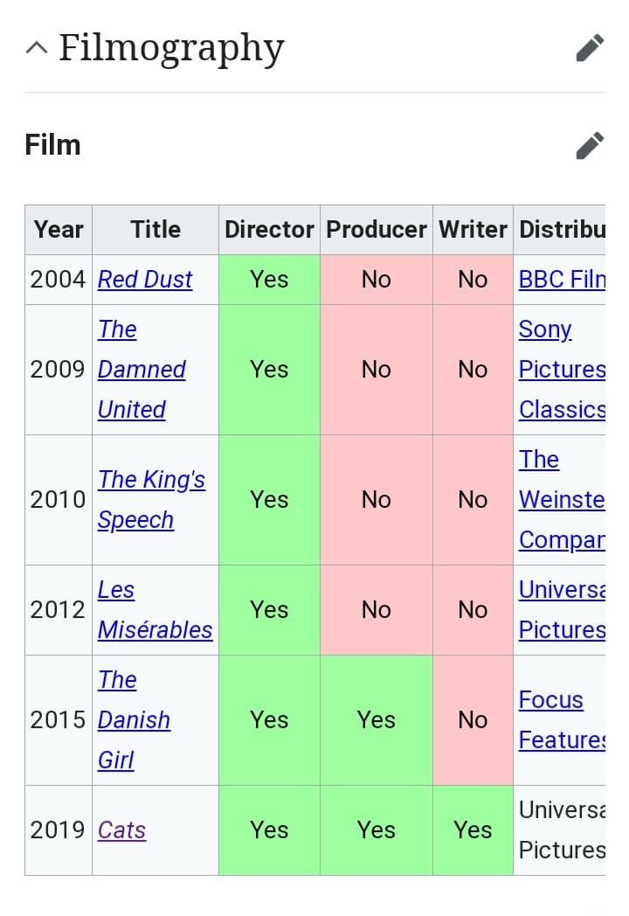Open The Damned United link
This screenshot has height=916, width=629.
142,369
